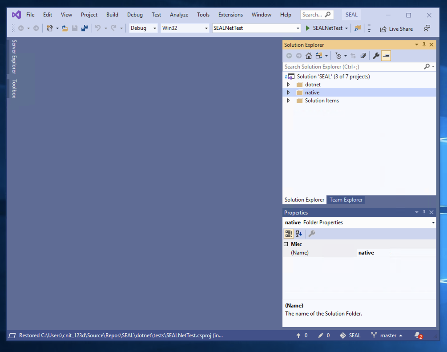Select the Solution Explorer bottom tab

[x=304, y=200]
